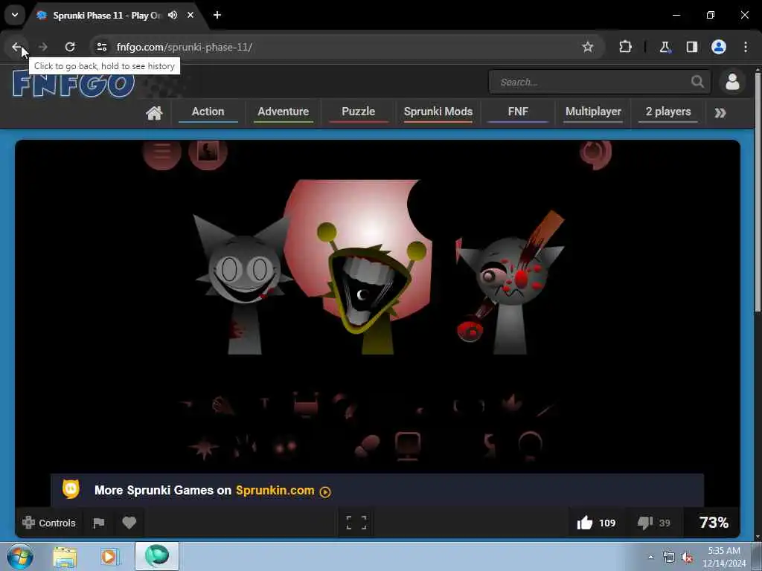This screenshot has height=571, width=762.
Task: Open the FNF category
Action: pyautogui.click(x=518, y=112)
